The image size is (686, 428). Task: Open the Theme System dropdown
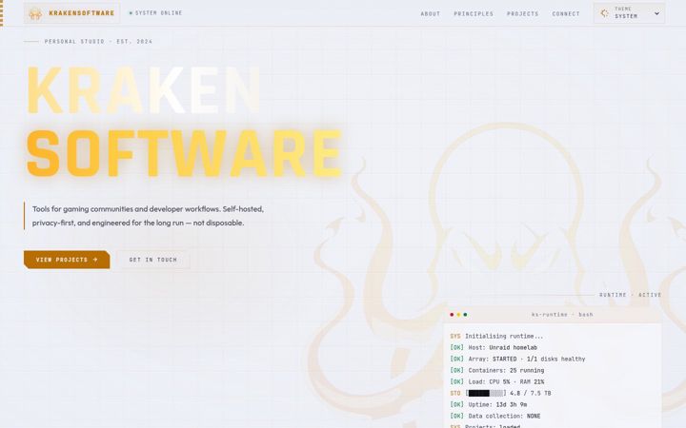point(629,13)
